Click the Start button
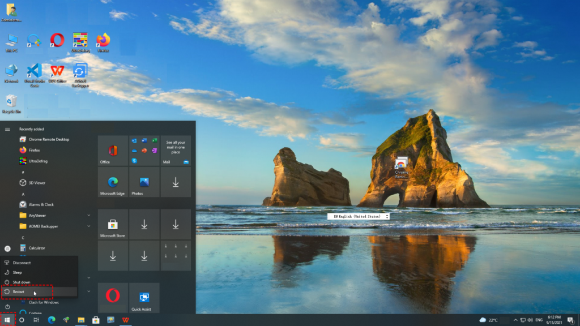Image resolution: width=580 pixels, height=326 pixels. [6, 319]
